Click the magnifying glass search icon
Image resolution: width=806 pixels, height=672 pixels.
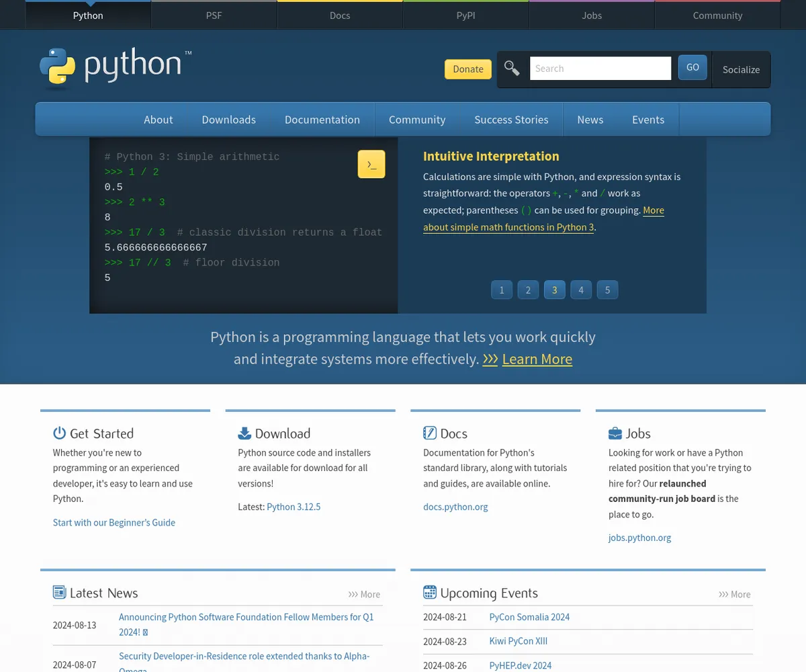tap(512, 69)
